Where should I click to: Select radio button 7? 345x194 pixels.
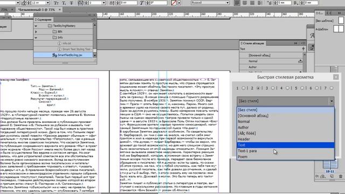pos(332,88)
